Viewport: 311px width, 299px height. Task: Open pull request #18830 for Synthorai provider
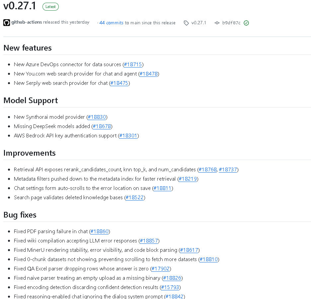tap(97, 117)
